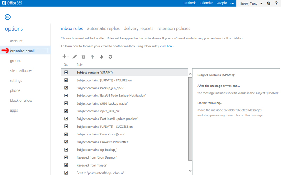Toggle the Received from 'nagios' checkbox
This screenshot has height=175, width=281.
pos(66,165)
